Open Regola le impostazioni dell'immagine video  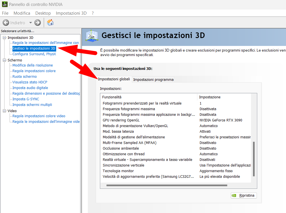pyautogui.click(x=46, y=122)
